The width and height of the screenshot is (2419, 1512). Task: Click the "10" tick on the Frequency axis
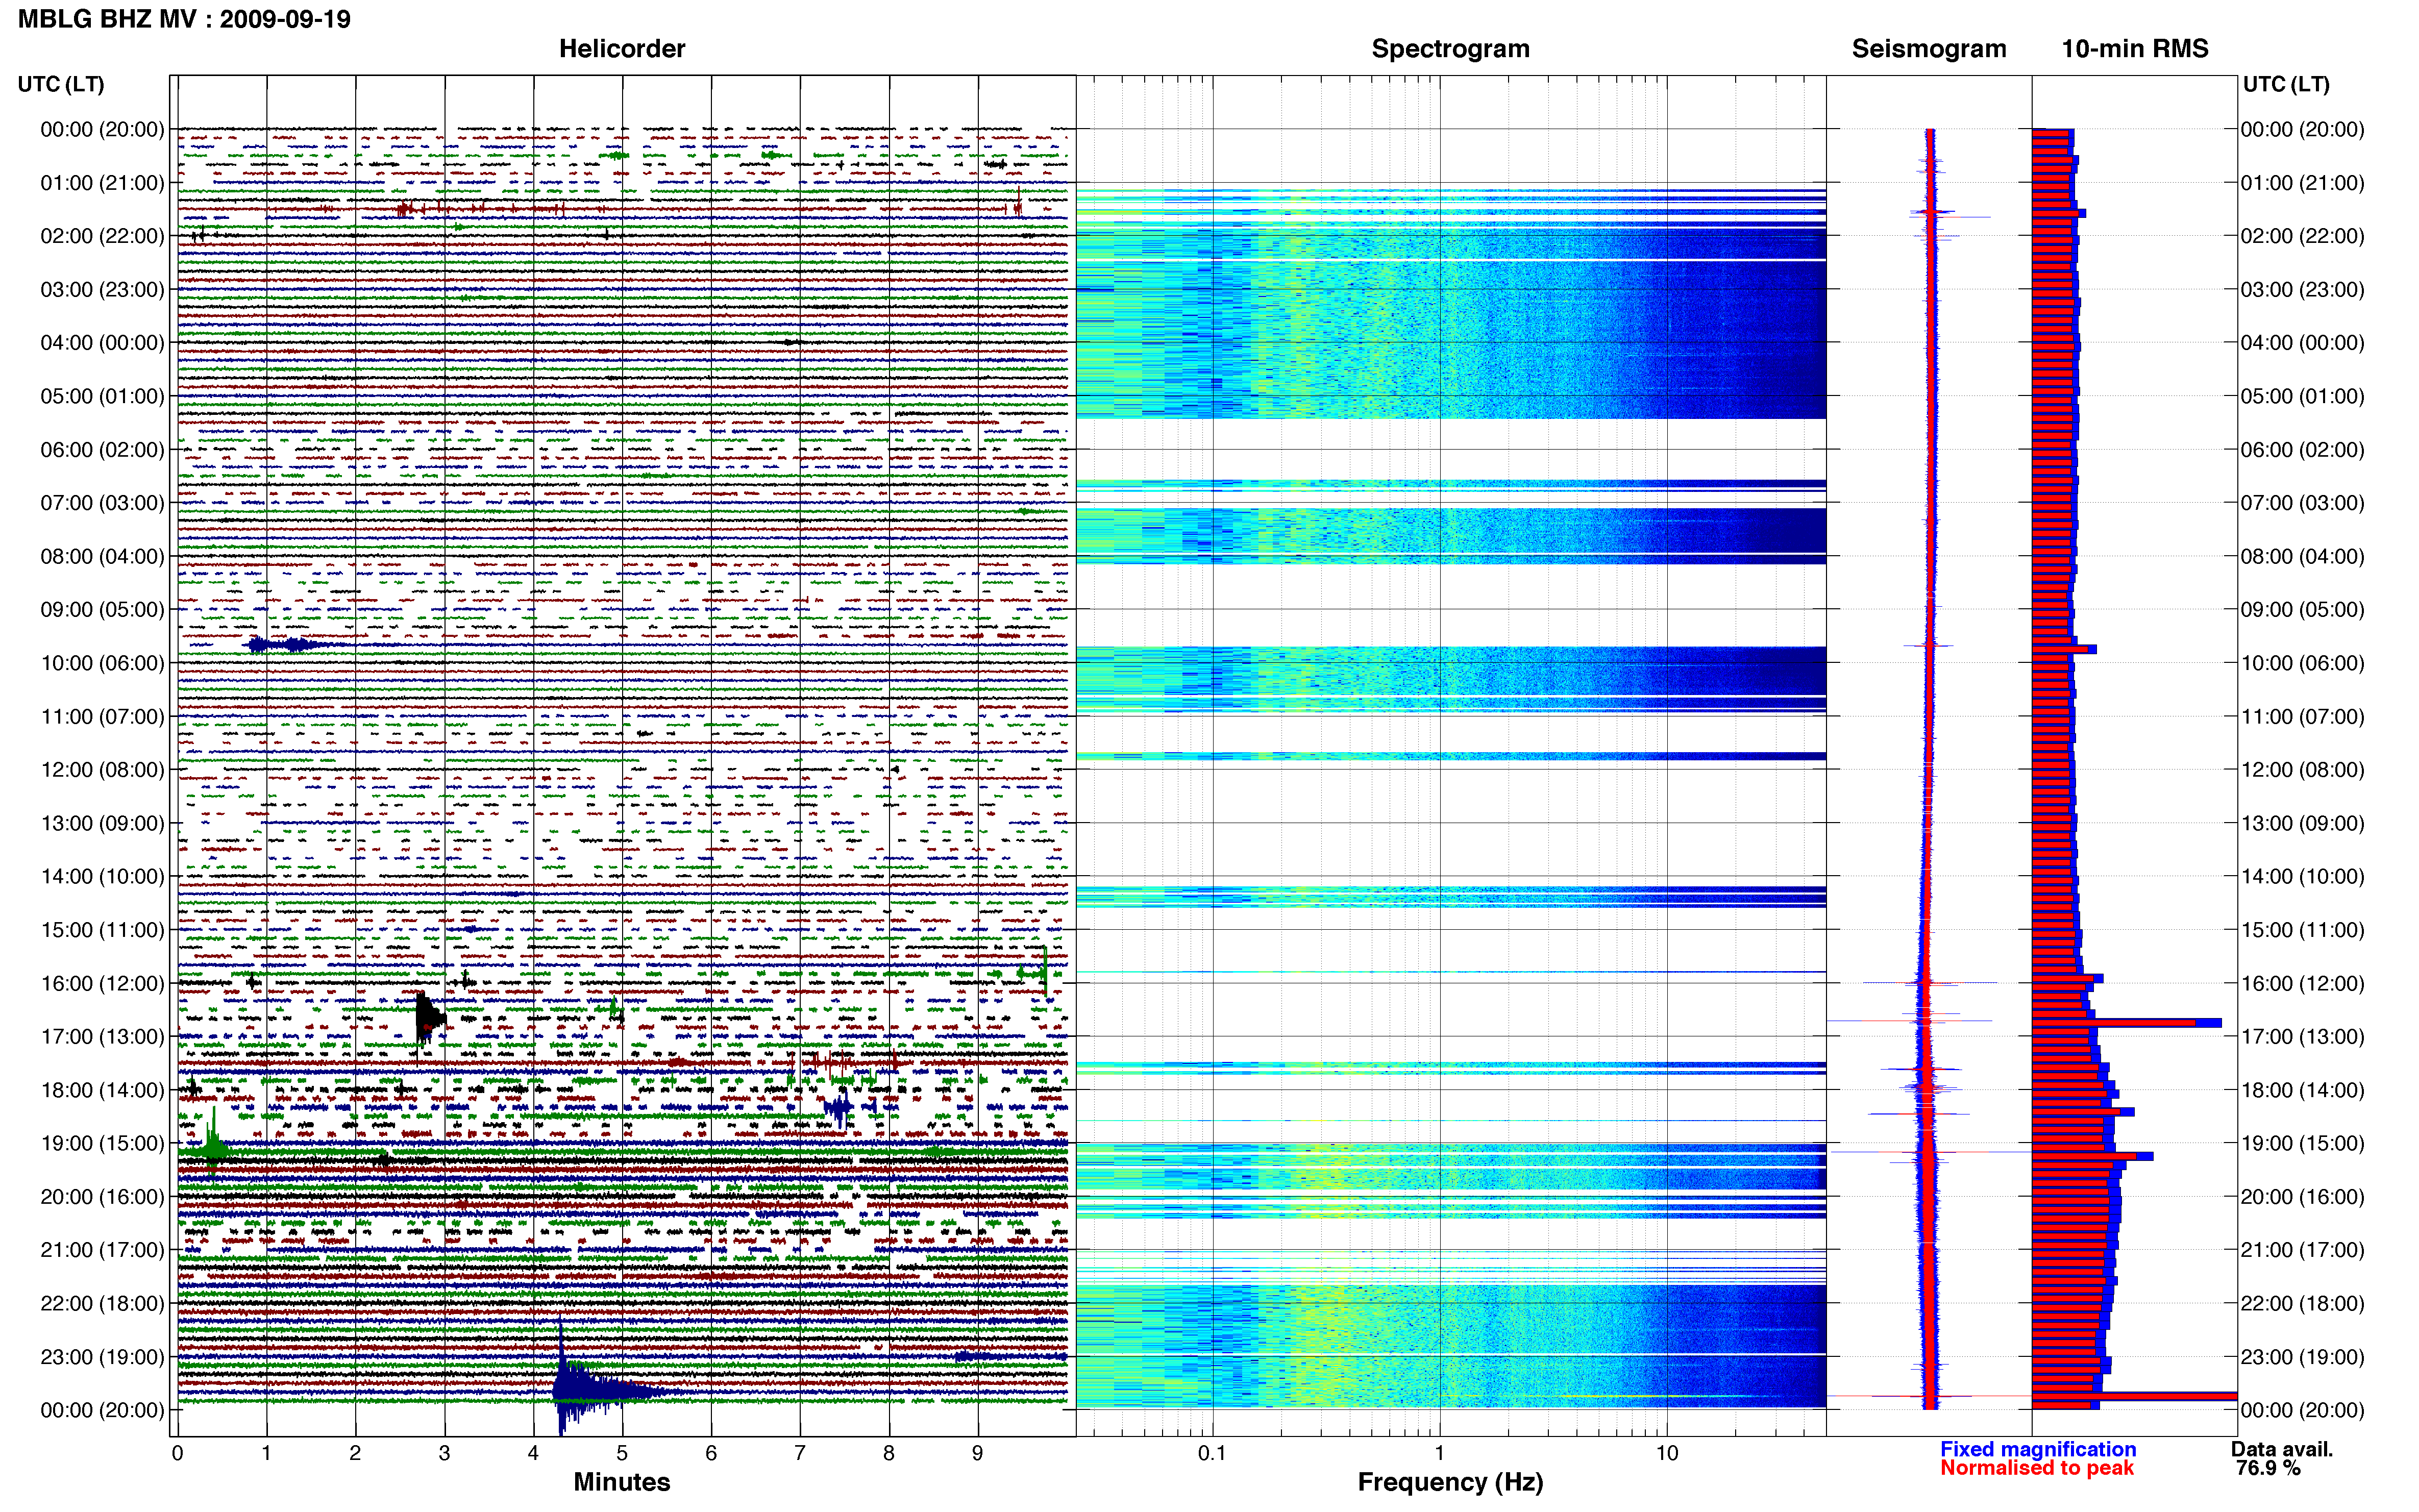pos(1666,1453)
